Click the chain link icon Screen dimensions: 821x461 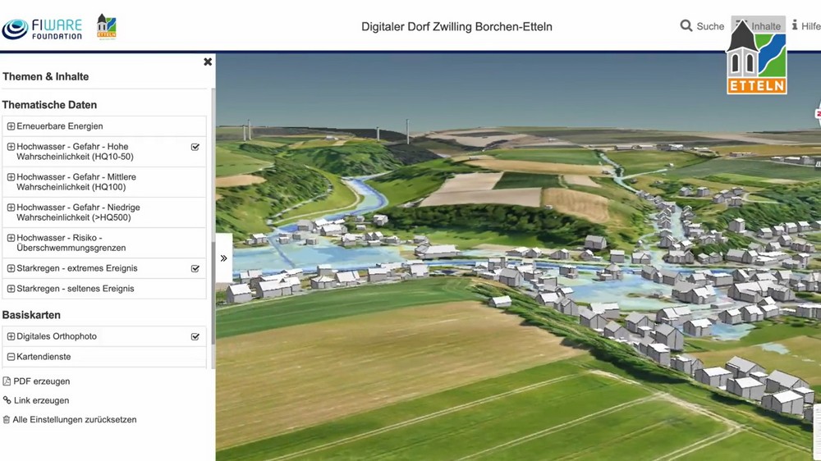(7, 400)
